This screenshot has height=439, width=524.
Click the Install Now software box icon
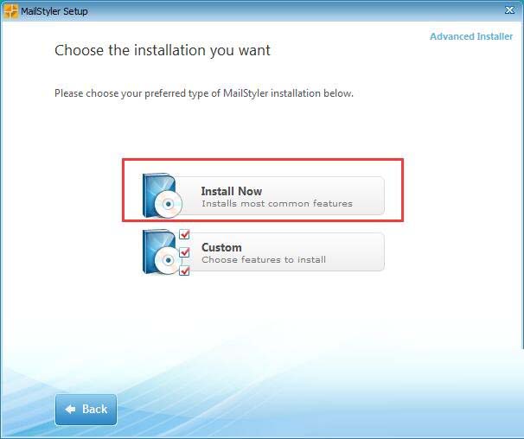160,196
